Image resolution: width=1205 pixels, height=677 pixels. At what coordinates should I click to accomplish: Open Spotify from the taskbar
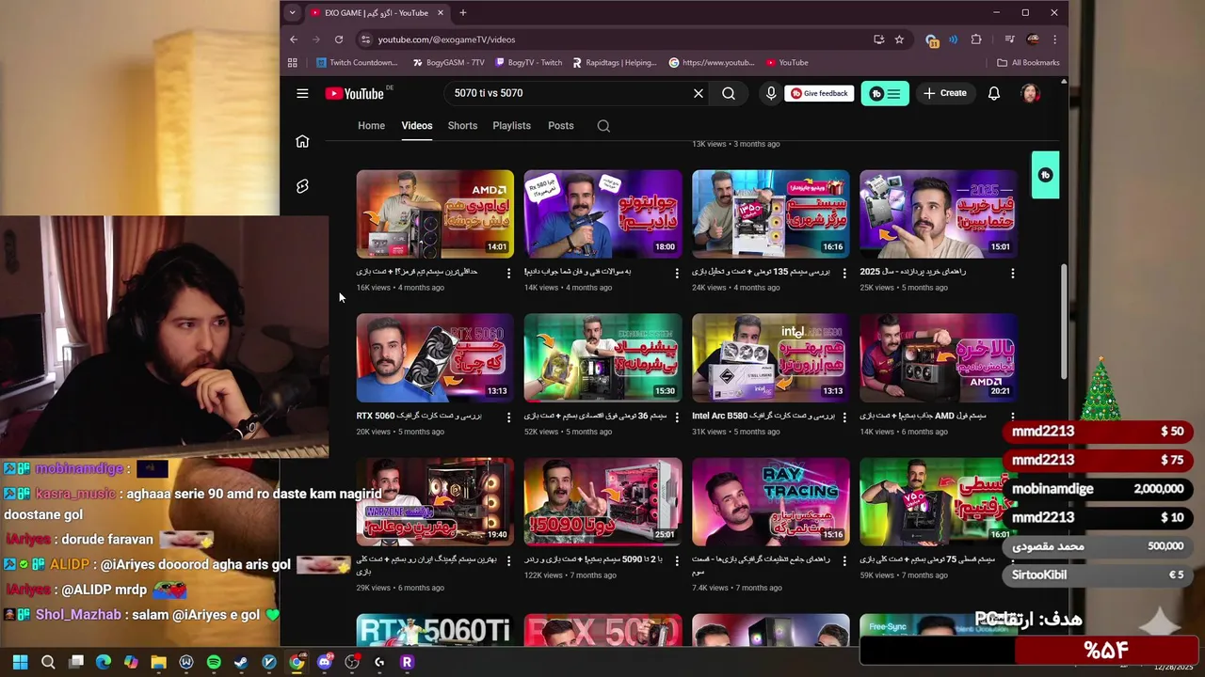pos(214,662)
